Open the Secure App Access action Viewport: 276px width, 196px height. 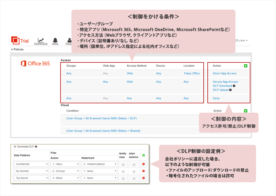coord(225,82)
